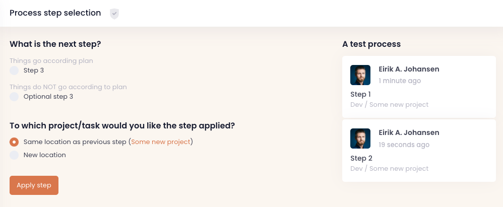
Task: Click the "A test process" heading
Action: coord(371,44)
